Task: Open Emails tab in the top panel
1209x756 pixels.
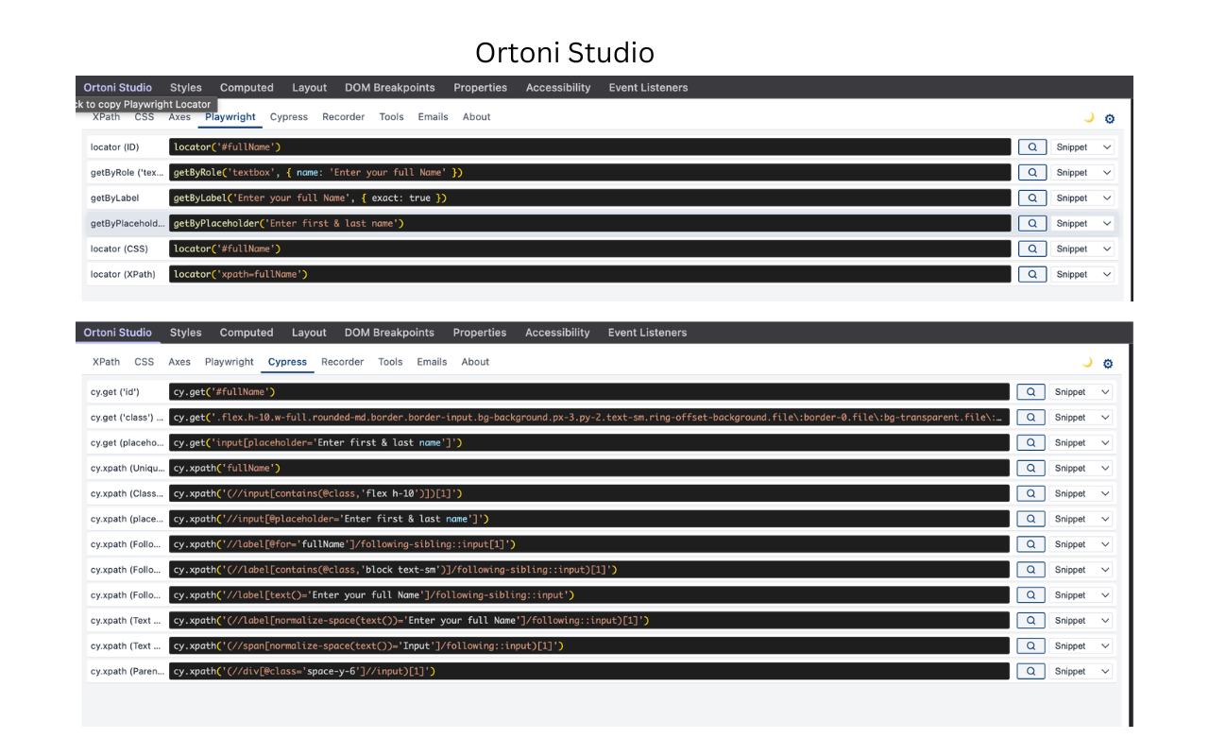Action: click(x=434, y=117)
